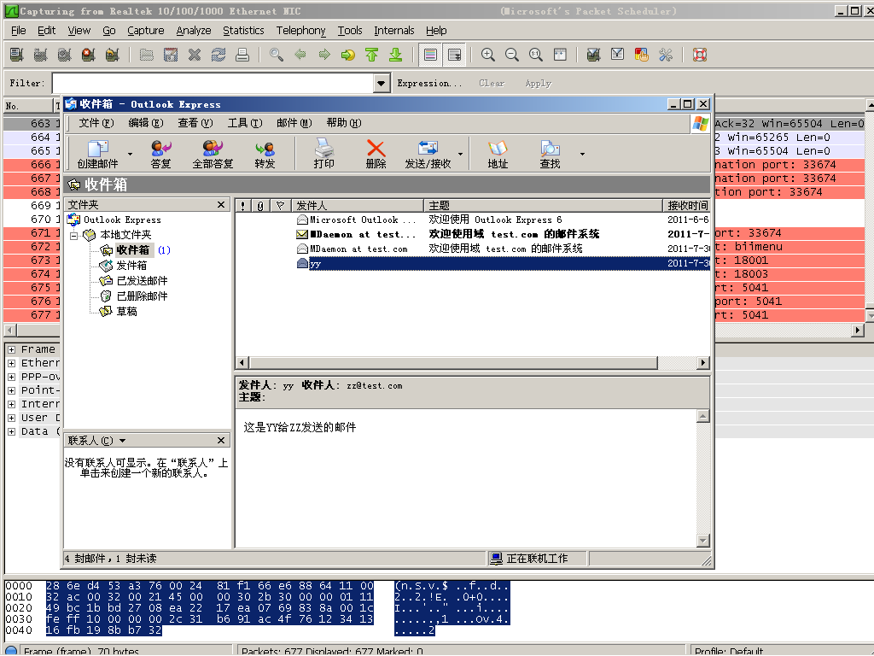The width and height of the screenshot is (874, 656).
Task: Open Wireshark Statistics menu
Action: pyautogui.click(x=243, y=31)
